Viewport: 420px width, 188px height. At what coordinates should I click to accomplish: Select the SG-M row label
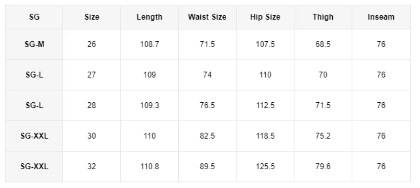coord(34,44)
